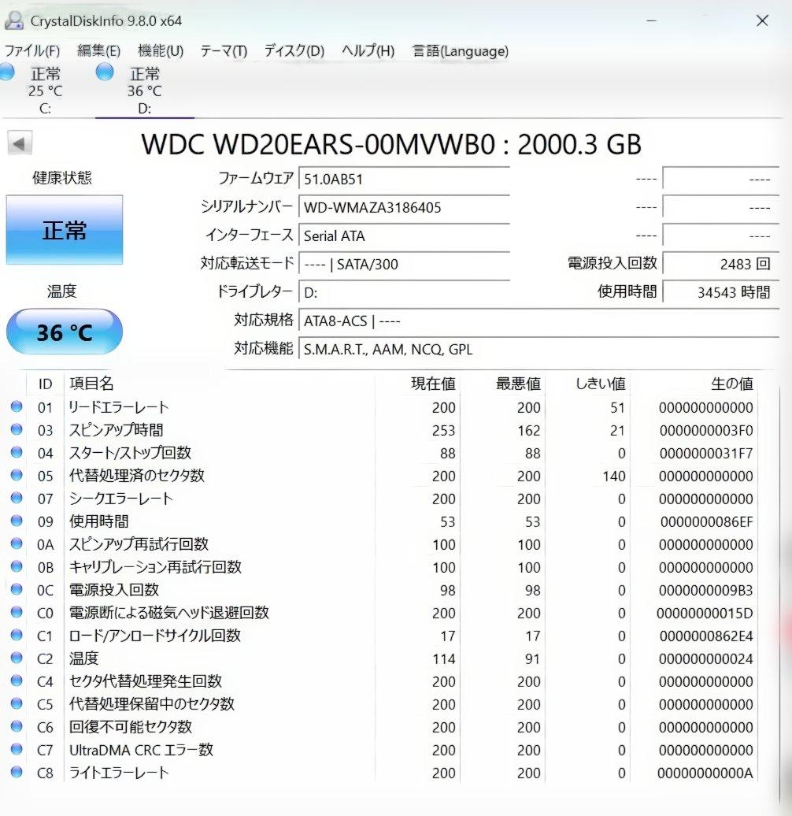Click the 正常 health status button
Image resolution: width=792 pixels, height=816 pixels.
pos(65,229)
